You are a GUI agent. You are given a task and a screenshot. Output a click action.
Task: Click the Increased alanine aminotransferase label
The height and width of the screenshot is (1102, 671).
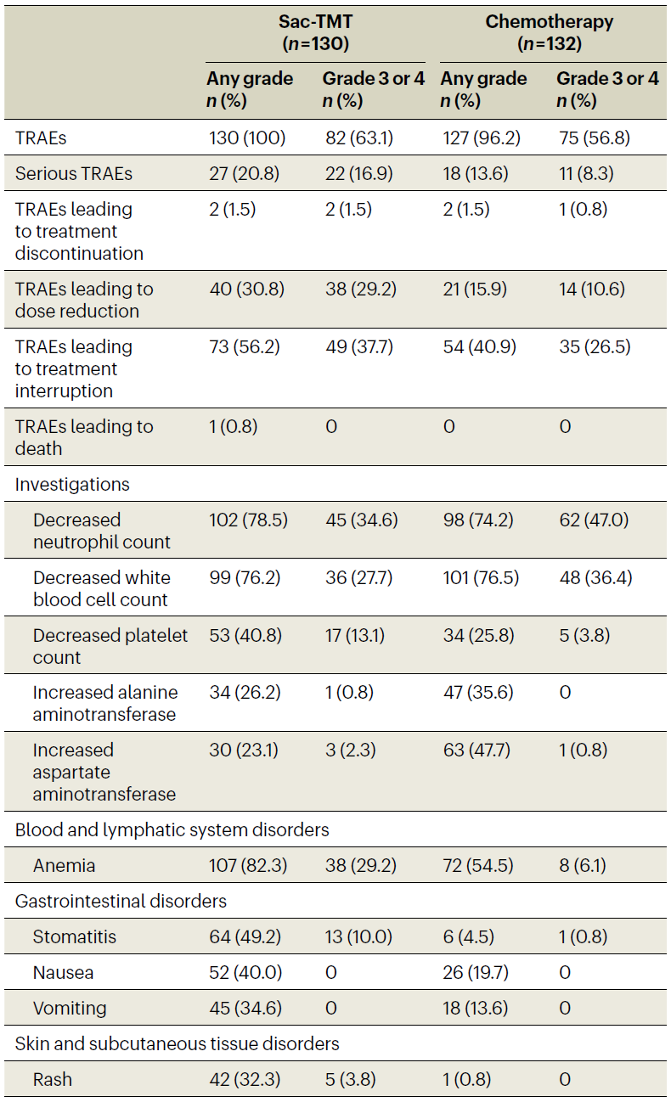point(104,703)
